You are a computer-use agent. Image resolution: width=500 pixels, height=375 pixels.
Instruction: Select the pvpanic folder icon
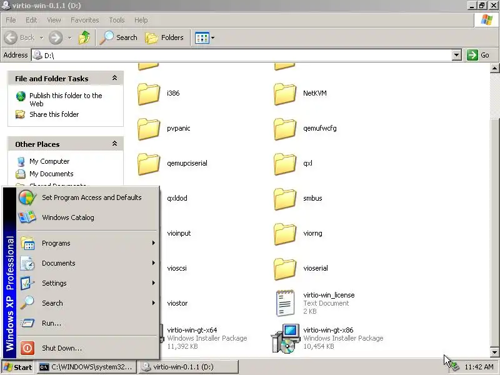pyautogui.click(x=149, y=129)
